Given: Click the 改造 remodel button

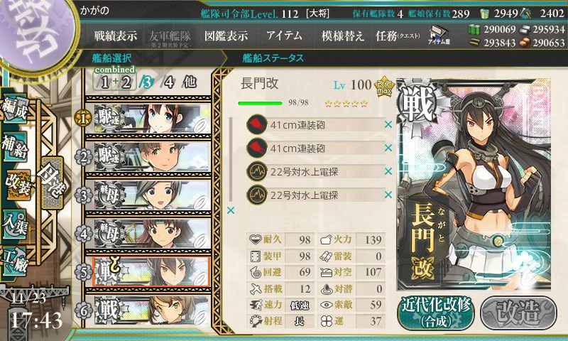Looking at the screenshot, I should point(518,313).
